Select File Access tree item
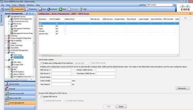This screenshot has width=193, height=110. point(17,24)
